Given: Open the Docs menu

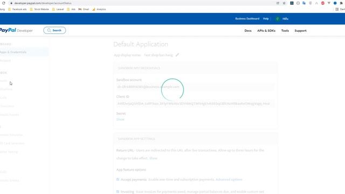Looking at the screenshot, I should [x=248, y=31].
